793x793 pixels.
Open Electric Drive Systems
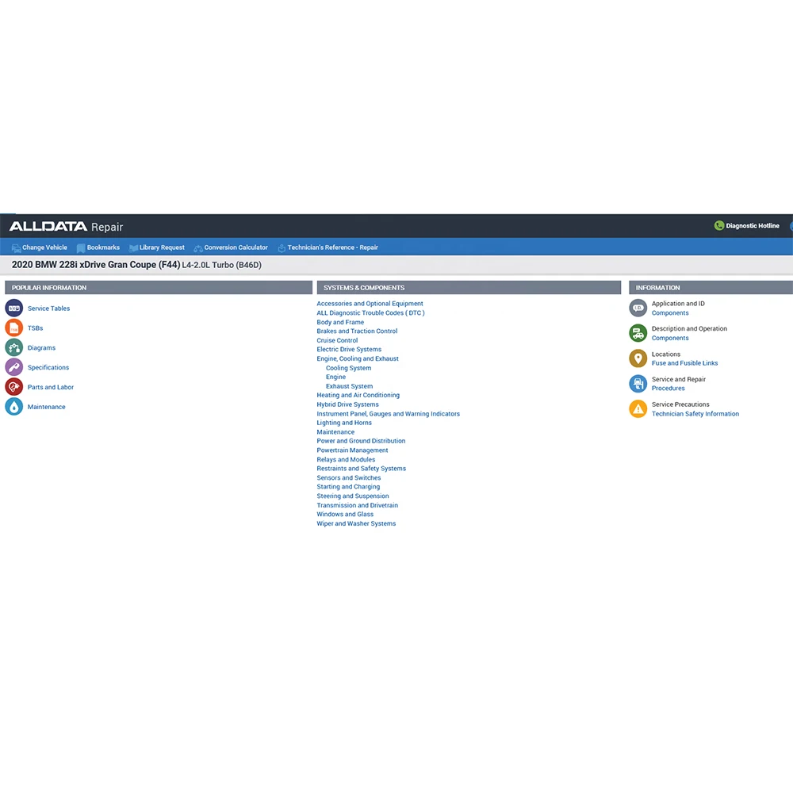coord(349,349)
